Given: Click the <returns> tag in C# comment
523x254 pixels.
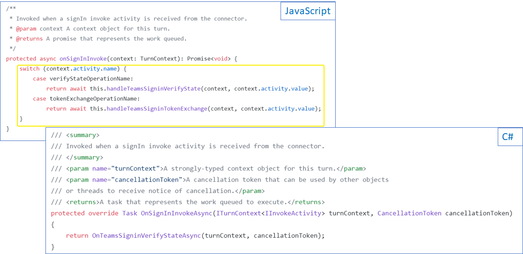Looking at the screenshot, I should tap(83, 202).
